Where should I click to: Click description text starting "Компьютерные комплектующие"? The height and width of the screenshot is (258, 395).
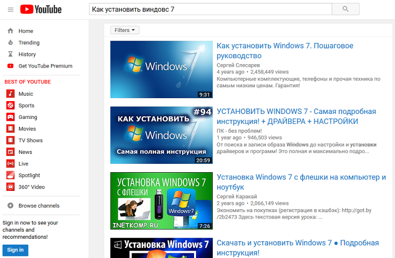click(x=299, y=82)
